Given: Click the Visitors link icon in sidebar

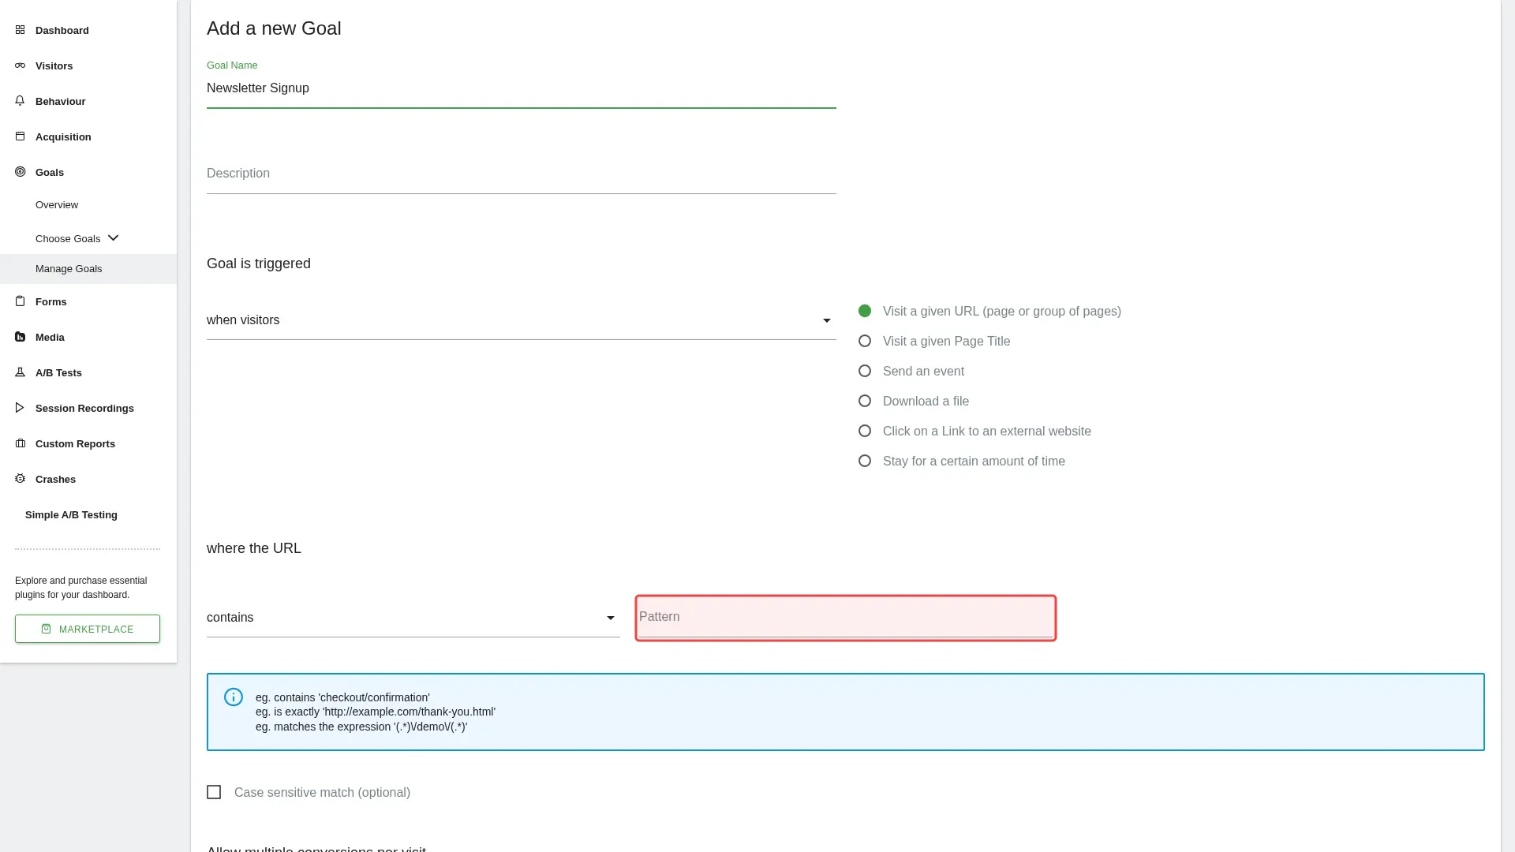Looking at the screenshot, I should (19, 65).
